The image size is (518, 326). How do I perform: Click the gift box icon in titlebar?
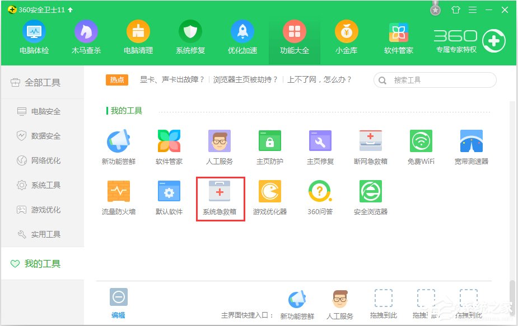(456, 10)
